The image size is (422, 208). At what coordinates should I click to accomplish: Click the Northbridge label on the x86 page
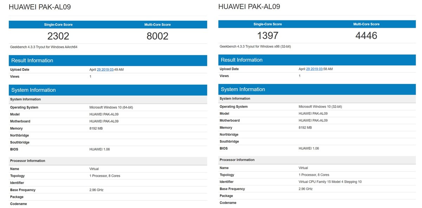coord(229,135)
